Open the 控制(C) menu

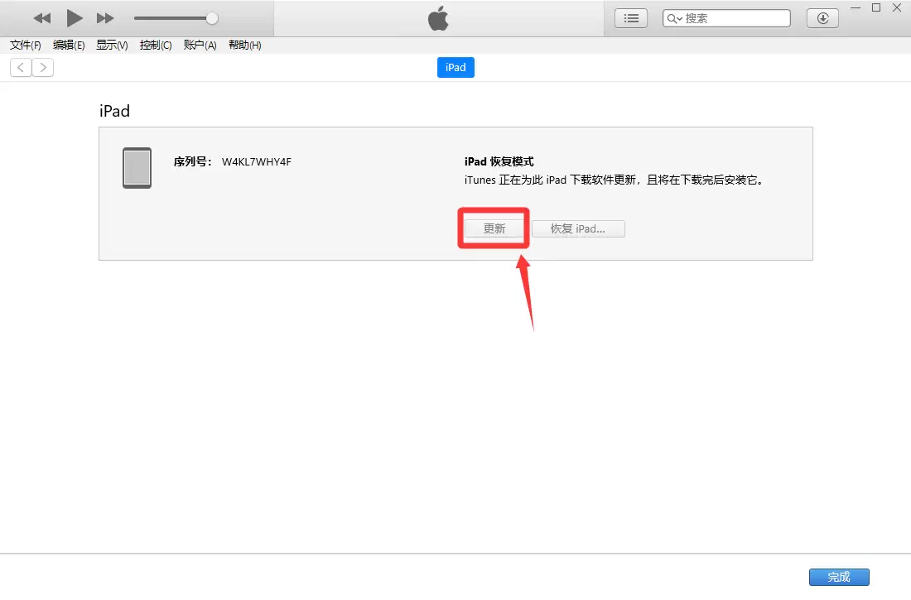pyautogui.click(x=156, y=46)
